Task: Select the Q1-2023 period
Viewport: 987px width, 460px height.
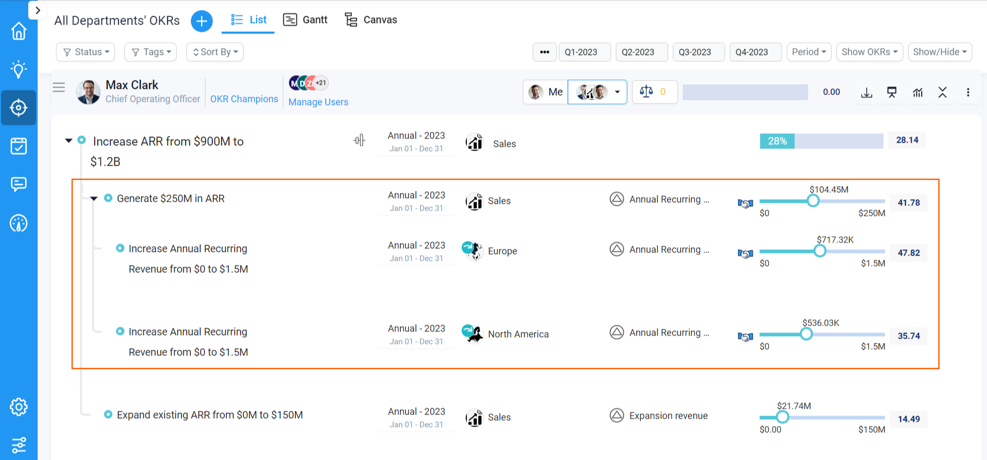Action: 585,52
